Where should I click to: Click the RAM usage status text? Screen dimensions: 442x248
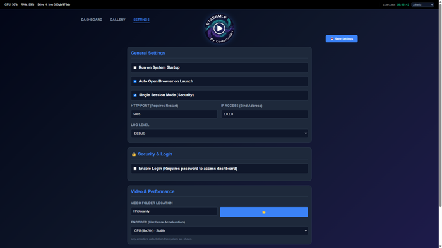[27, 4]
